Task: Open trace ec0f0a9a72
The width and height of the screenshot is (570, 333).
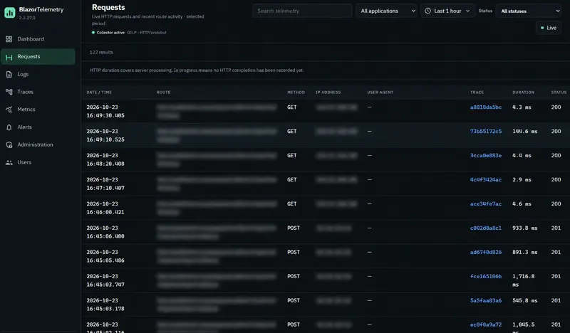Action: (x=486, y=324)
